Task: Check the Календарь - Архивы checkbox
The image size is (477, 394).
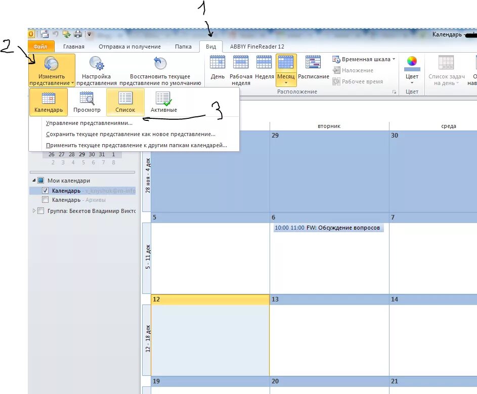Action: 45,200
